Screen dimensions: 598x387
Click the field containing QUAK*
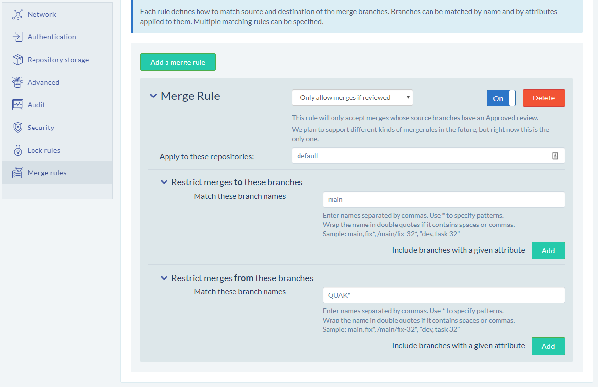[x=443, y=295]
